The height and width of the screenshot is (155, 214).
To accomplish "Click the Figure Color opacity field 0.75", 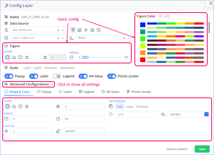I will coord(171,16).
